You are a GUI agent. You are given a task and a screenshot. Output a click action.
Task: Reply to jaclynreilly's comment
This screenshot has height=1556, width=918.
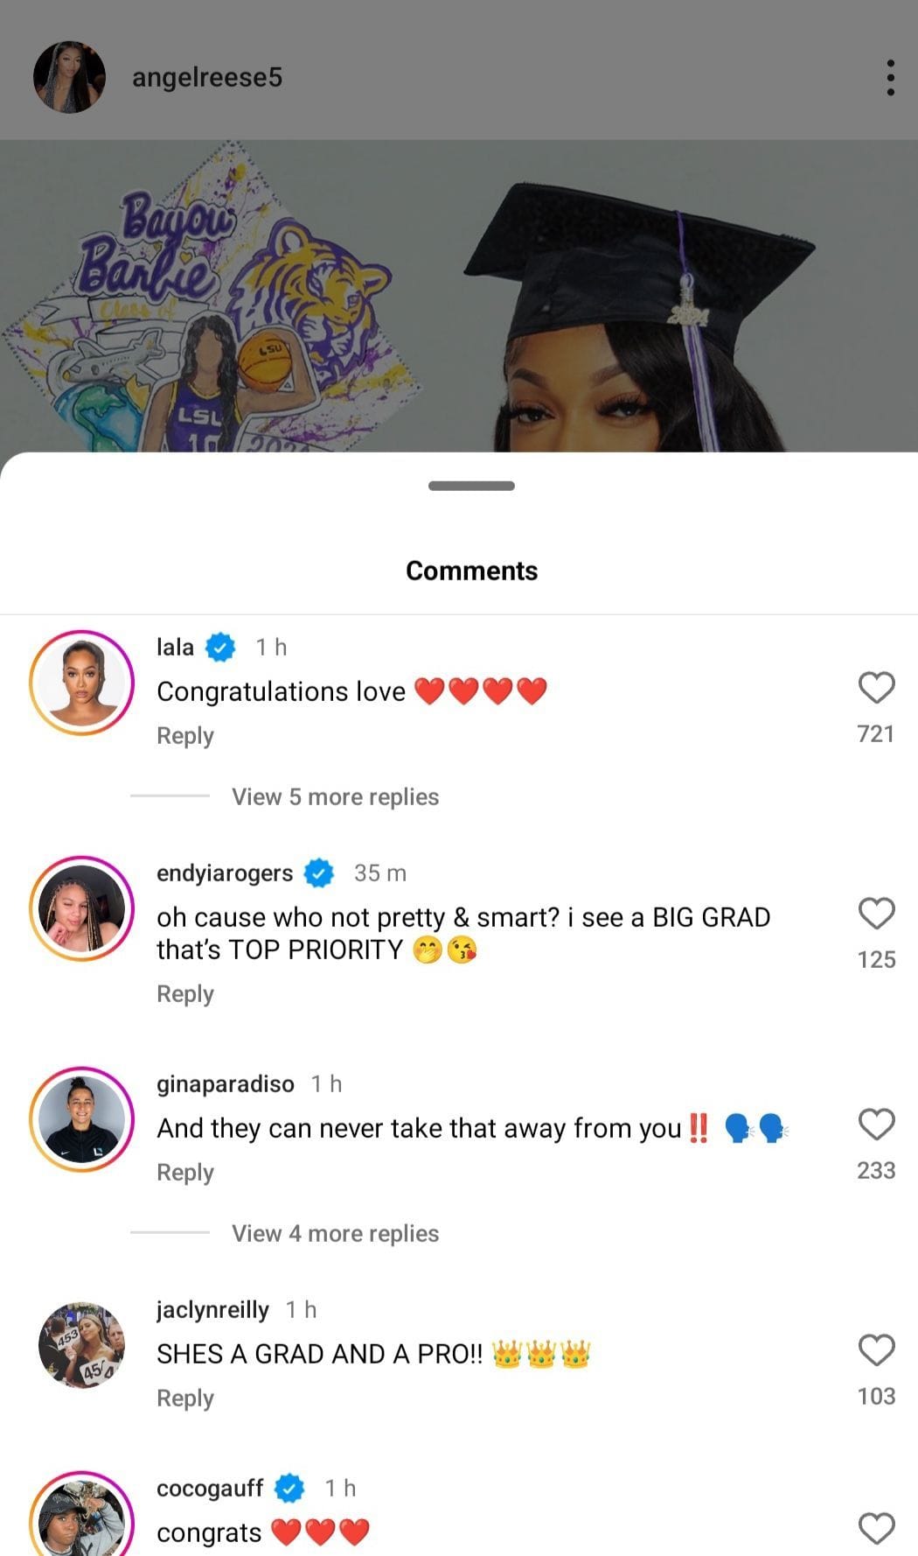tap(184, 1398)
